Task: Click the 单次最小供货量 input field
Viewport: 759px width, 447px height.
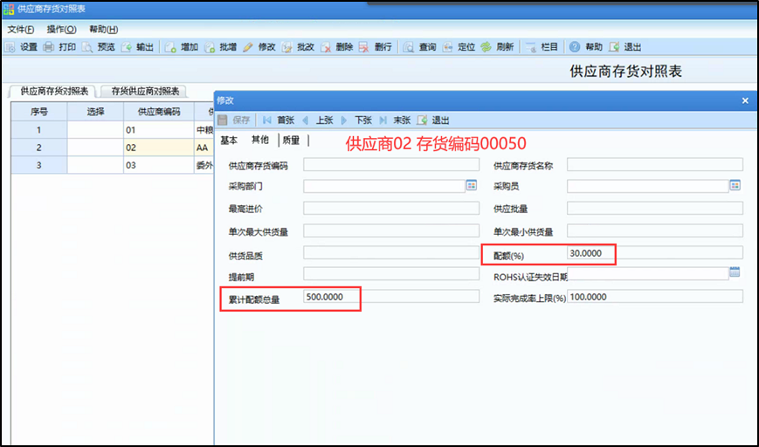Action: (x=655, y=230)
